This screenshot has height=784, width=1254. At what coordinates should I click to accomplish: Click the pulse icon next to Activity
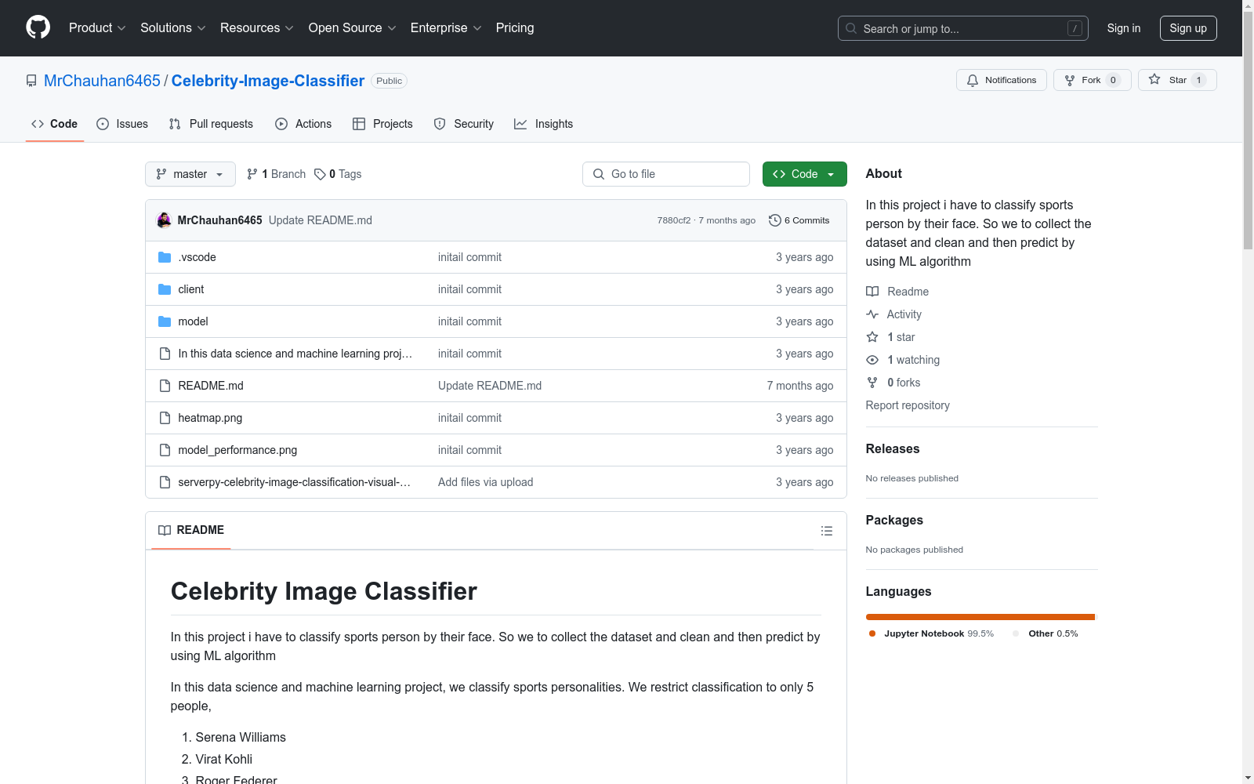(x=872, y=314)
